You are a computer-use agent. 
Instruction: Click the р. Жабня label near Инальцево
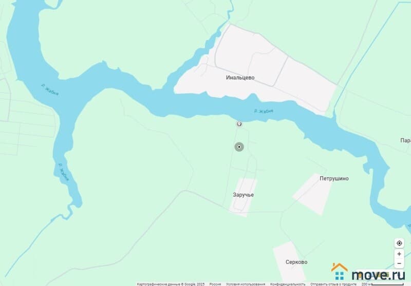point(264,111)
